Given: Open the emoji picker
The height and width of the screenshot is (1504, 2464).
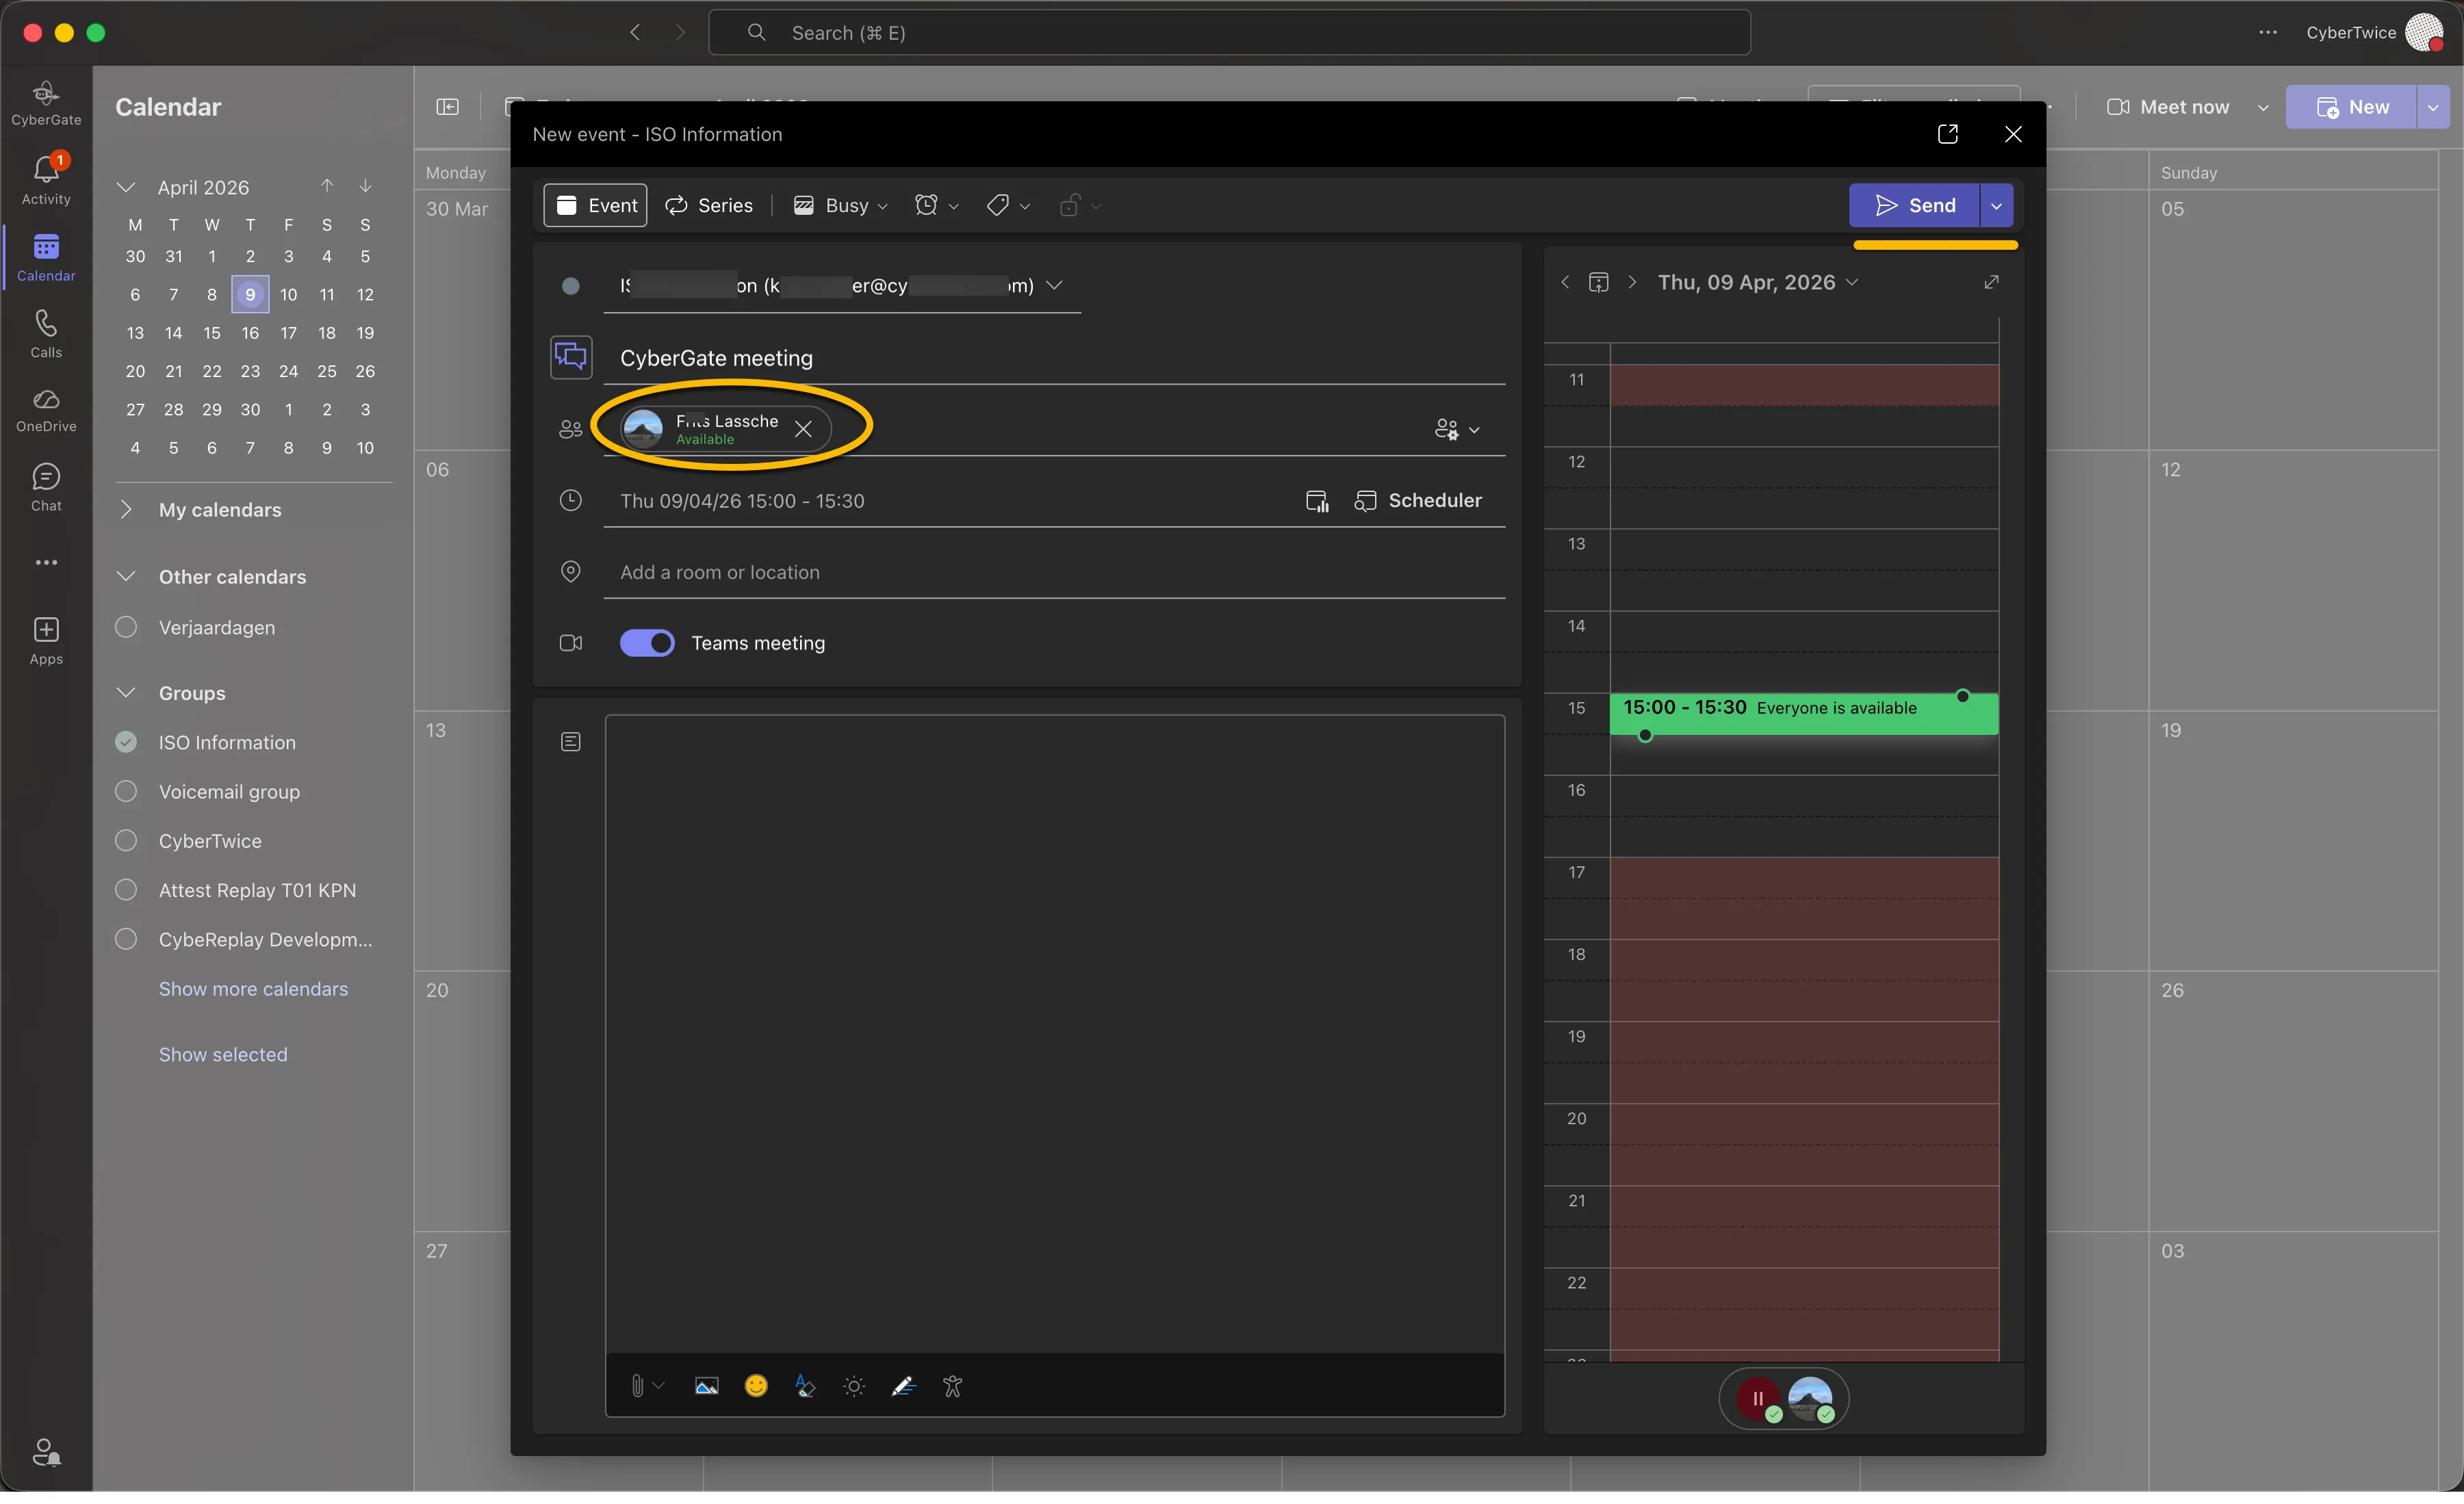Looking at the screenshot, I should coord(756,1385).
